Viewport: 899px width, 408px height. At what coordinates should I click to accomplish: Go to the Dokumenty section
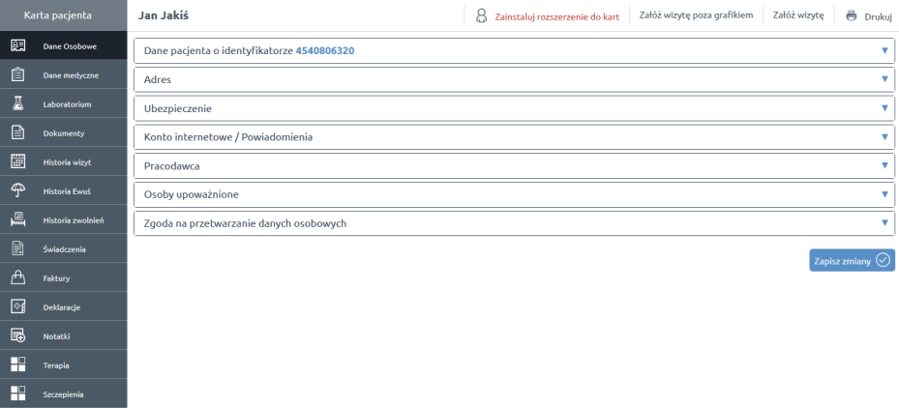64,133
